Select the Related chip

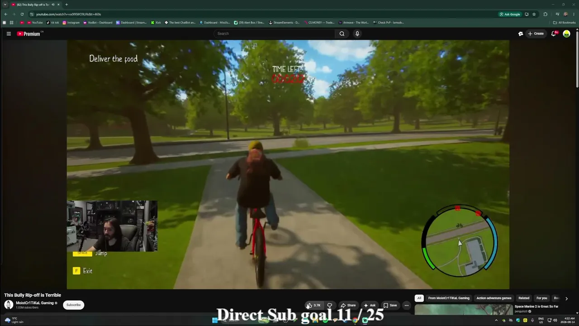tap(524, 298)
